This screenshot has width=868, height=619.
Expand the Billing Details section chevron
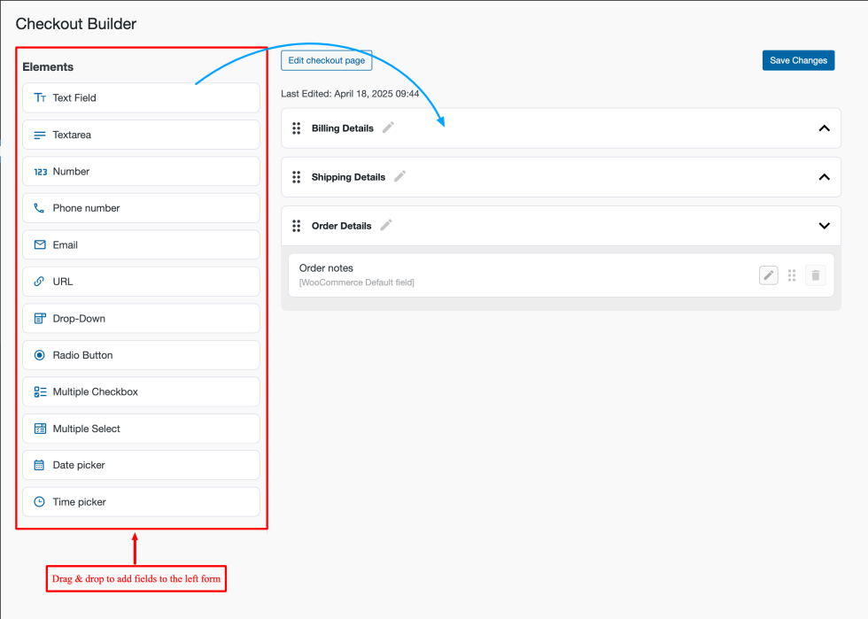click(824, 128)
